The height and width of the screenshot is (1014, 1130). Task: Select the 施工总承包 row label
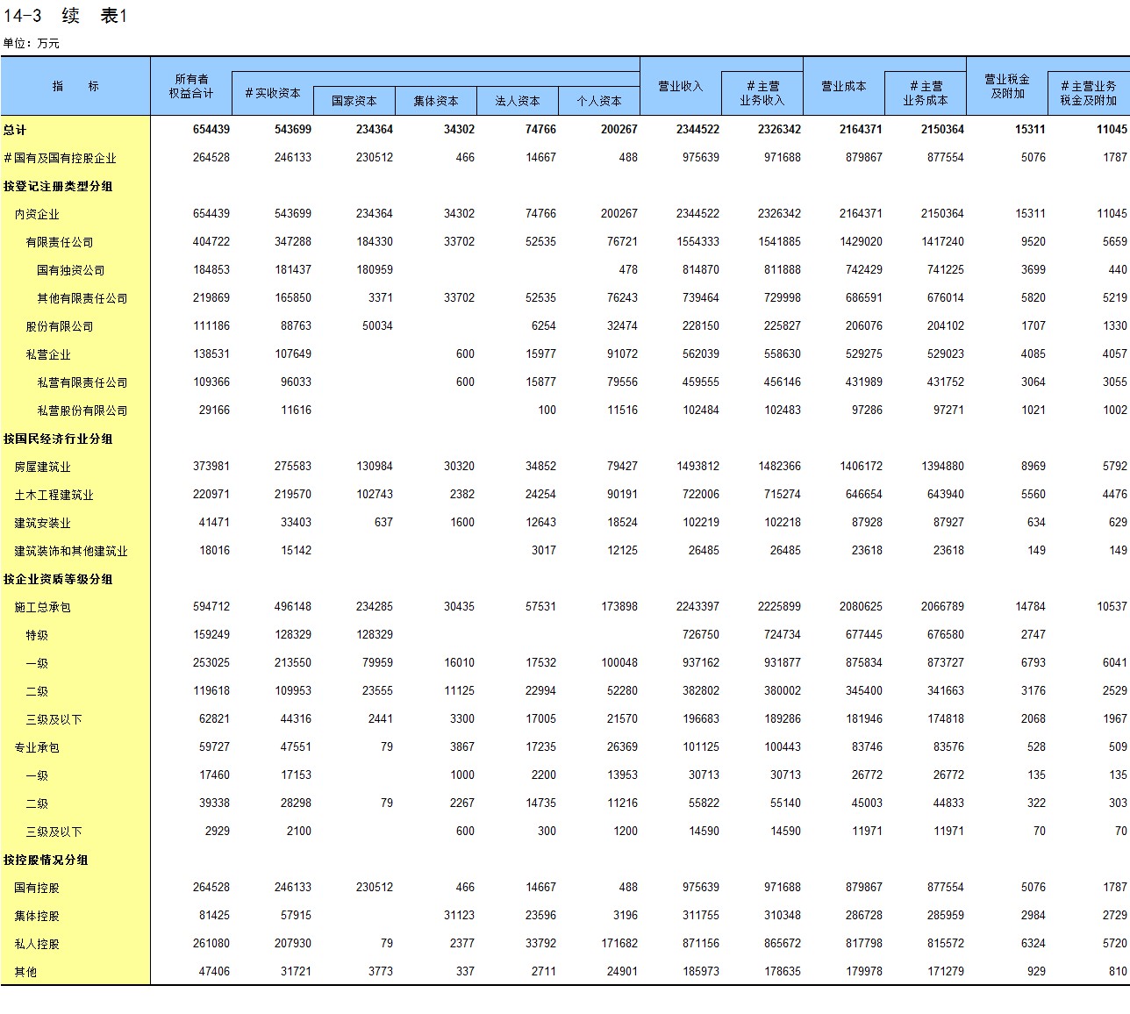42,607
